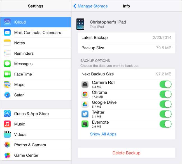Open Videos settings

pos(36,134)
